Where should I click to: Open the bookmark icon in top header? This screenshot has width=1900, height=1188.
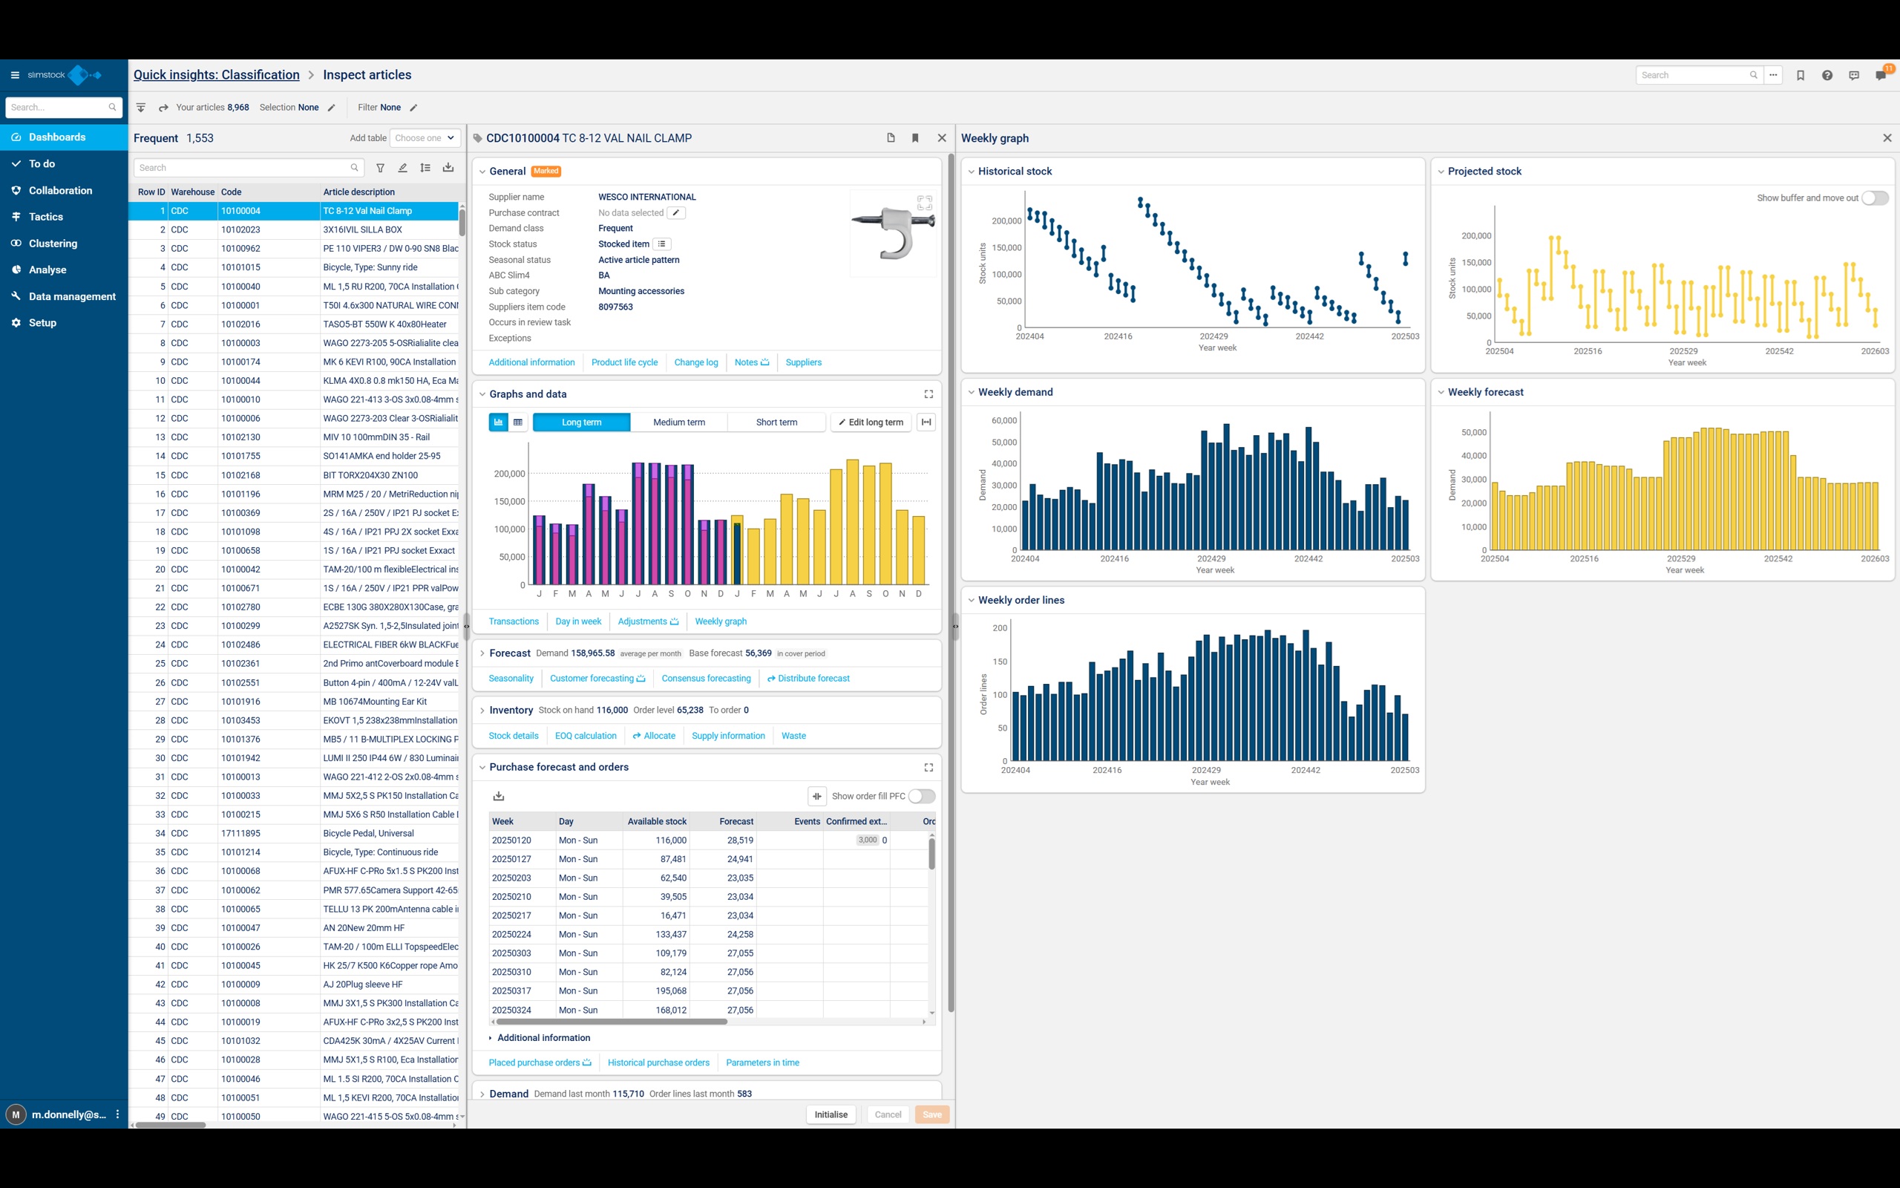coord(1801,76)
